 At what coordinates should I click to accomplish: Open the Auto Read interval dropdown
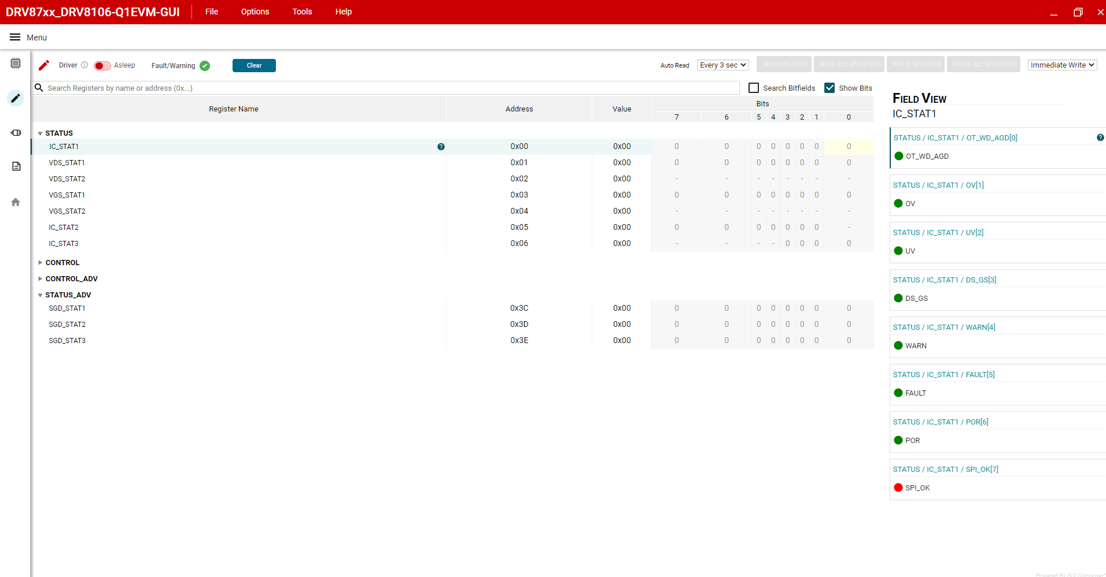point(723,65)
